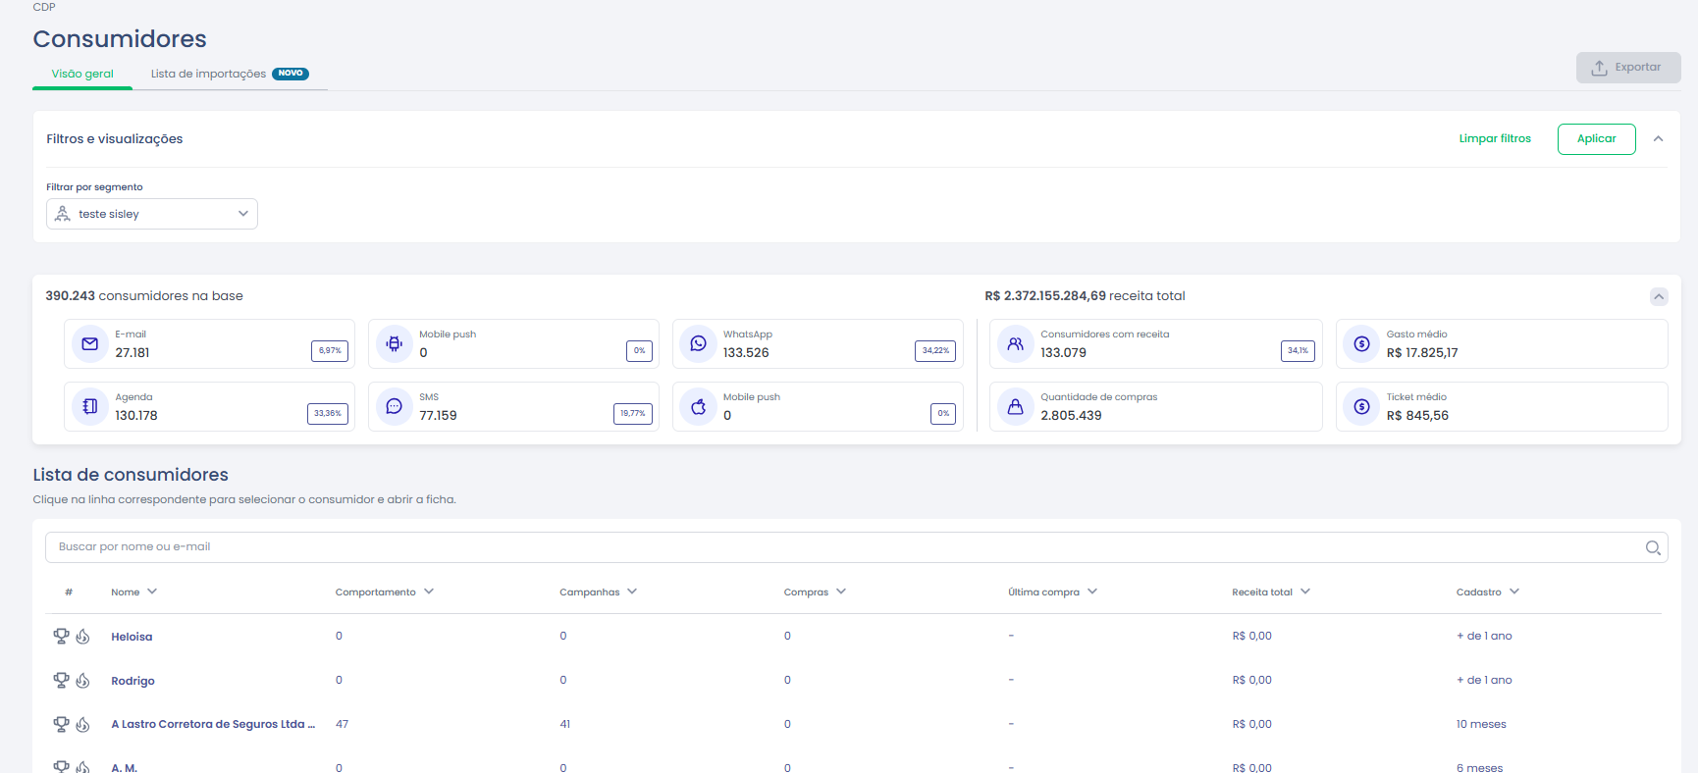Viewport: 1698px width, 773px height.
Task: Sort by Campanhas column
Action: pyautogui.click(x=599, y=593)
